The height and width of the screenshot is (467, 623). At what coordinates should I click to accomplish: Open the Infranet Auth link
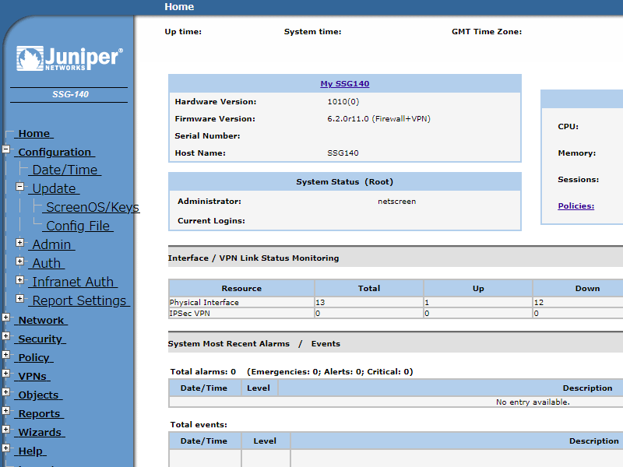tap(73, 282)
